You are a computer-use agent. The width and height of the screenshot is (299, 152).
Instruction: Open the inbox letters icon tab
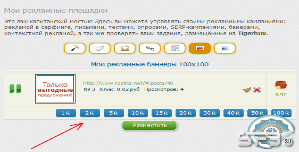coord(125,48)
